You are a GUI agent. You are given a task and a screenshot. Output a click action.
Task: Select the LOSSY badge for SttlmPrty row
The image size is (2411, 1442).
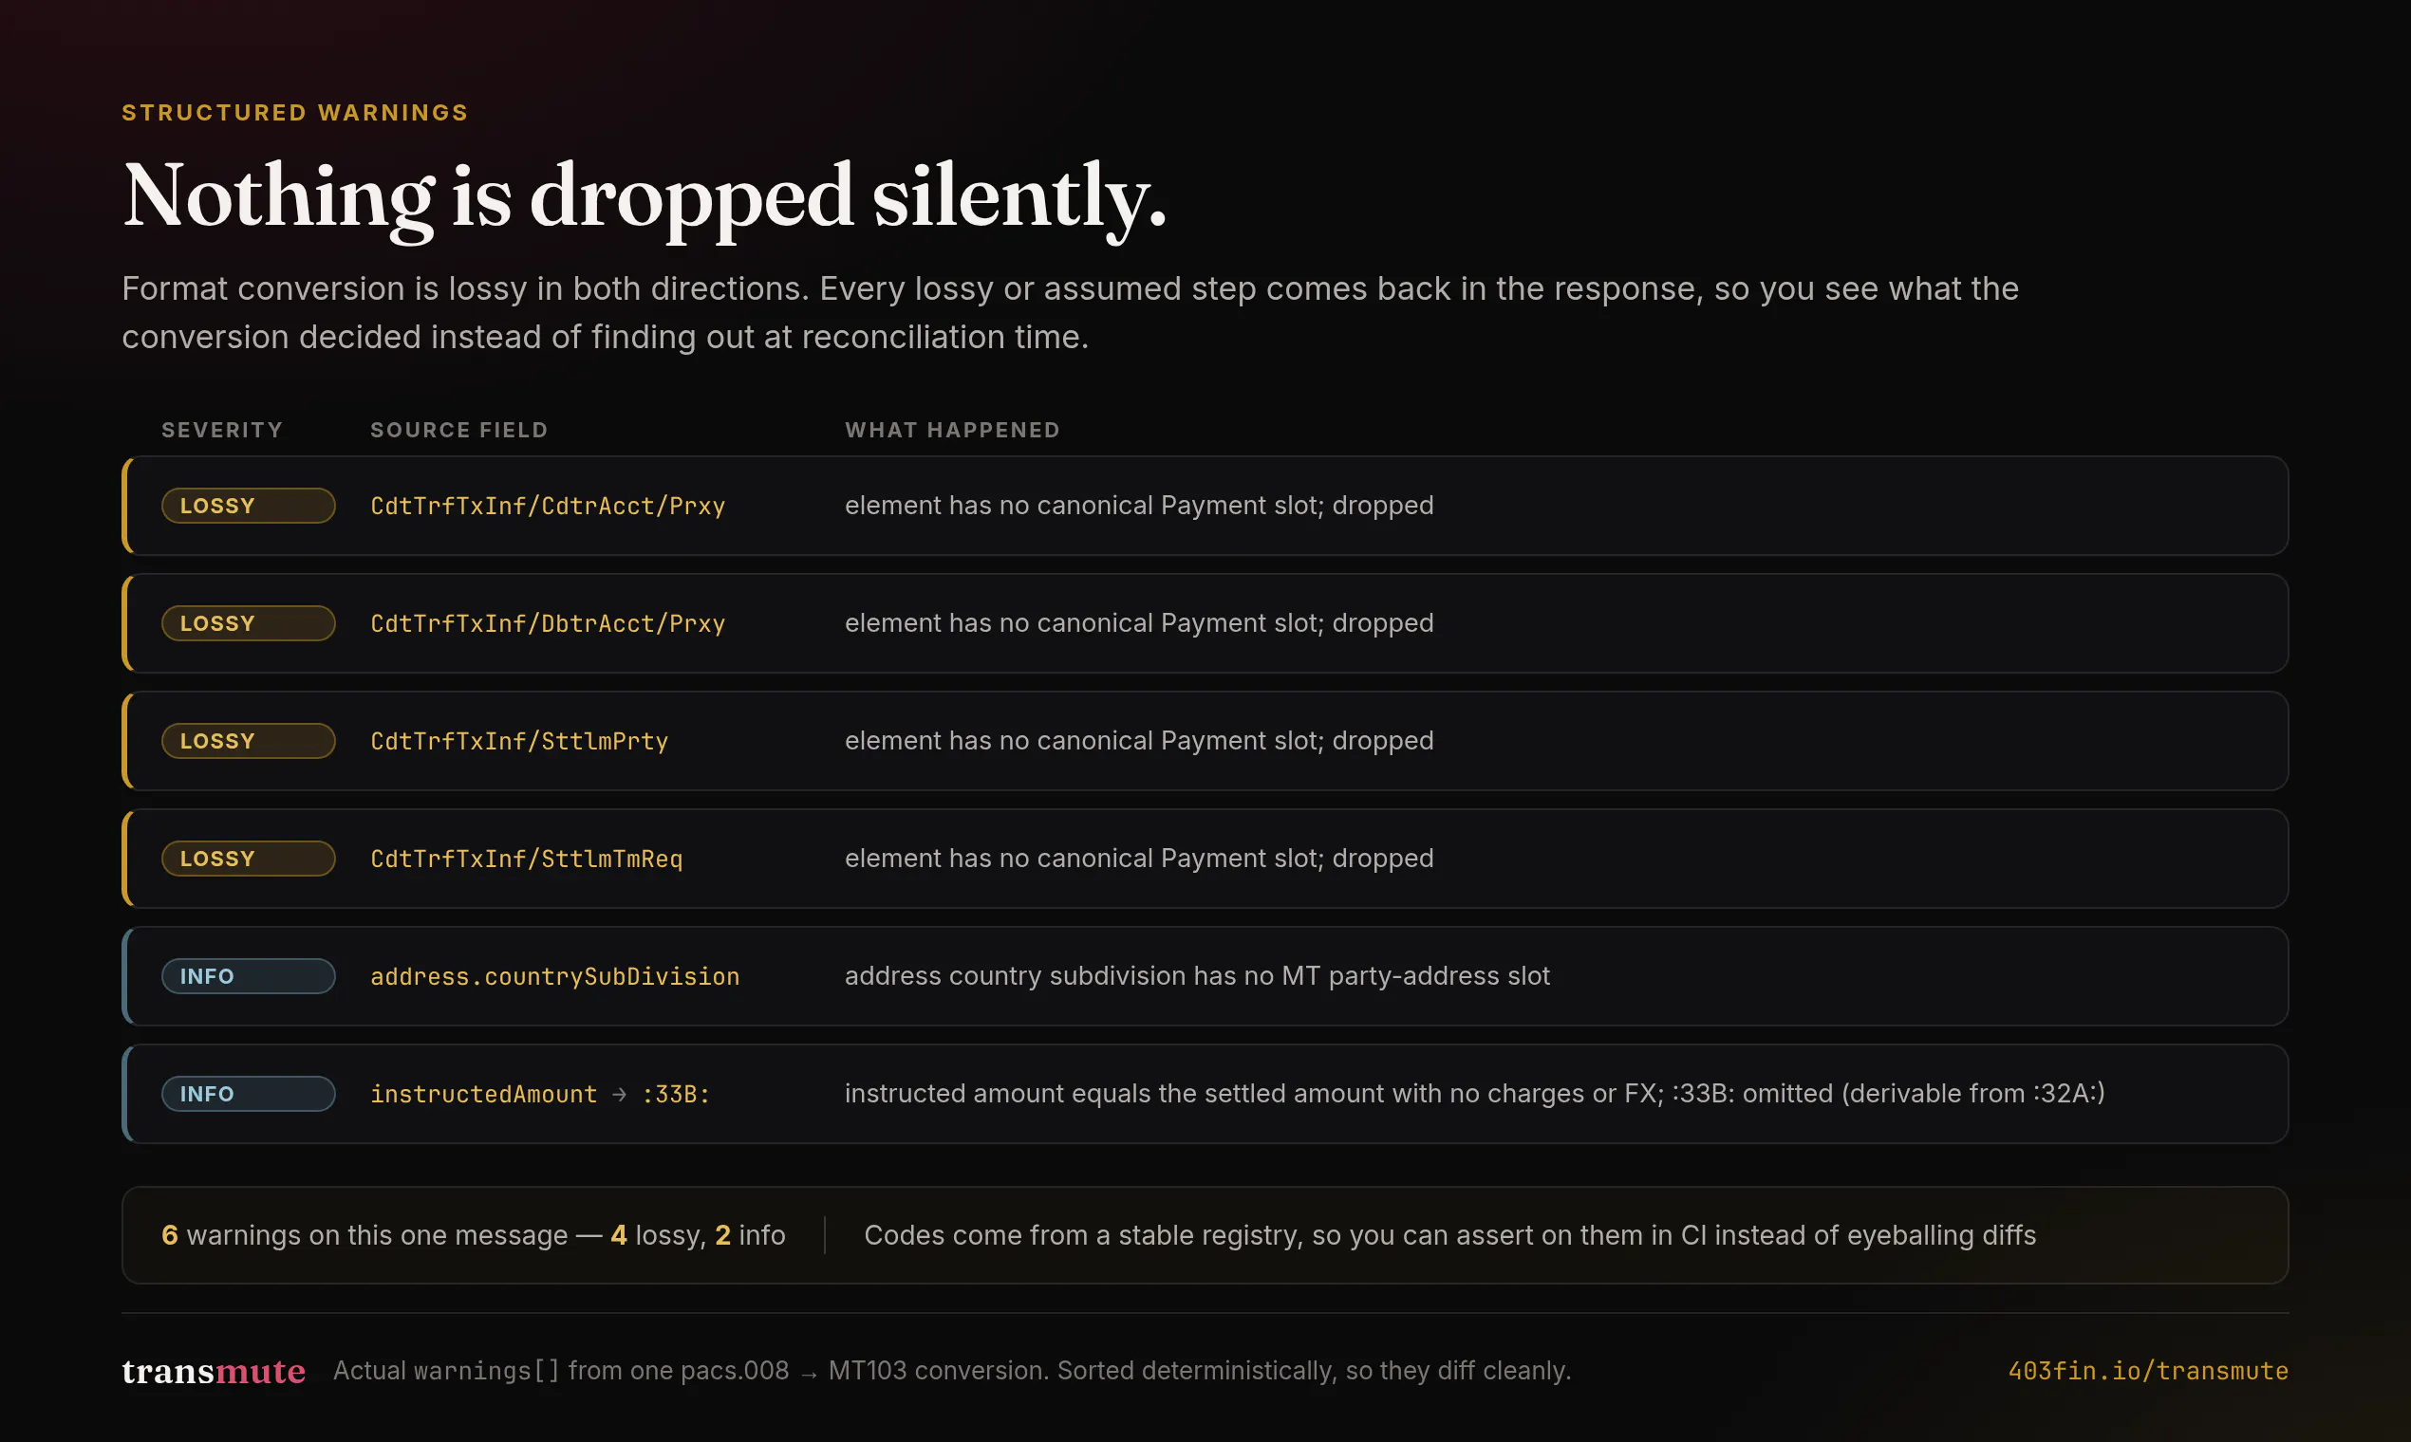[248, 740]
